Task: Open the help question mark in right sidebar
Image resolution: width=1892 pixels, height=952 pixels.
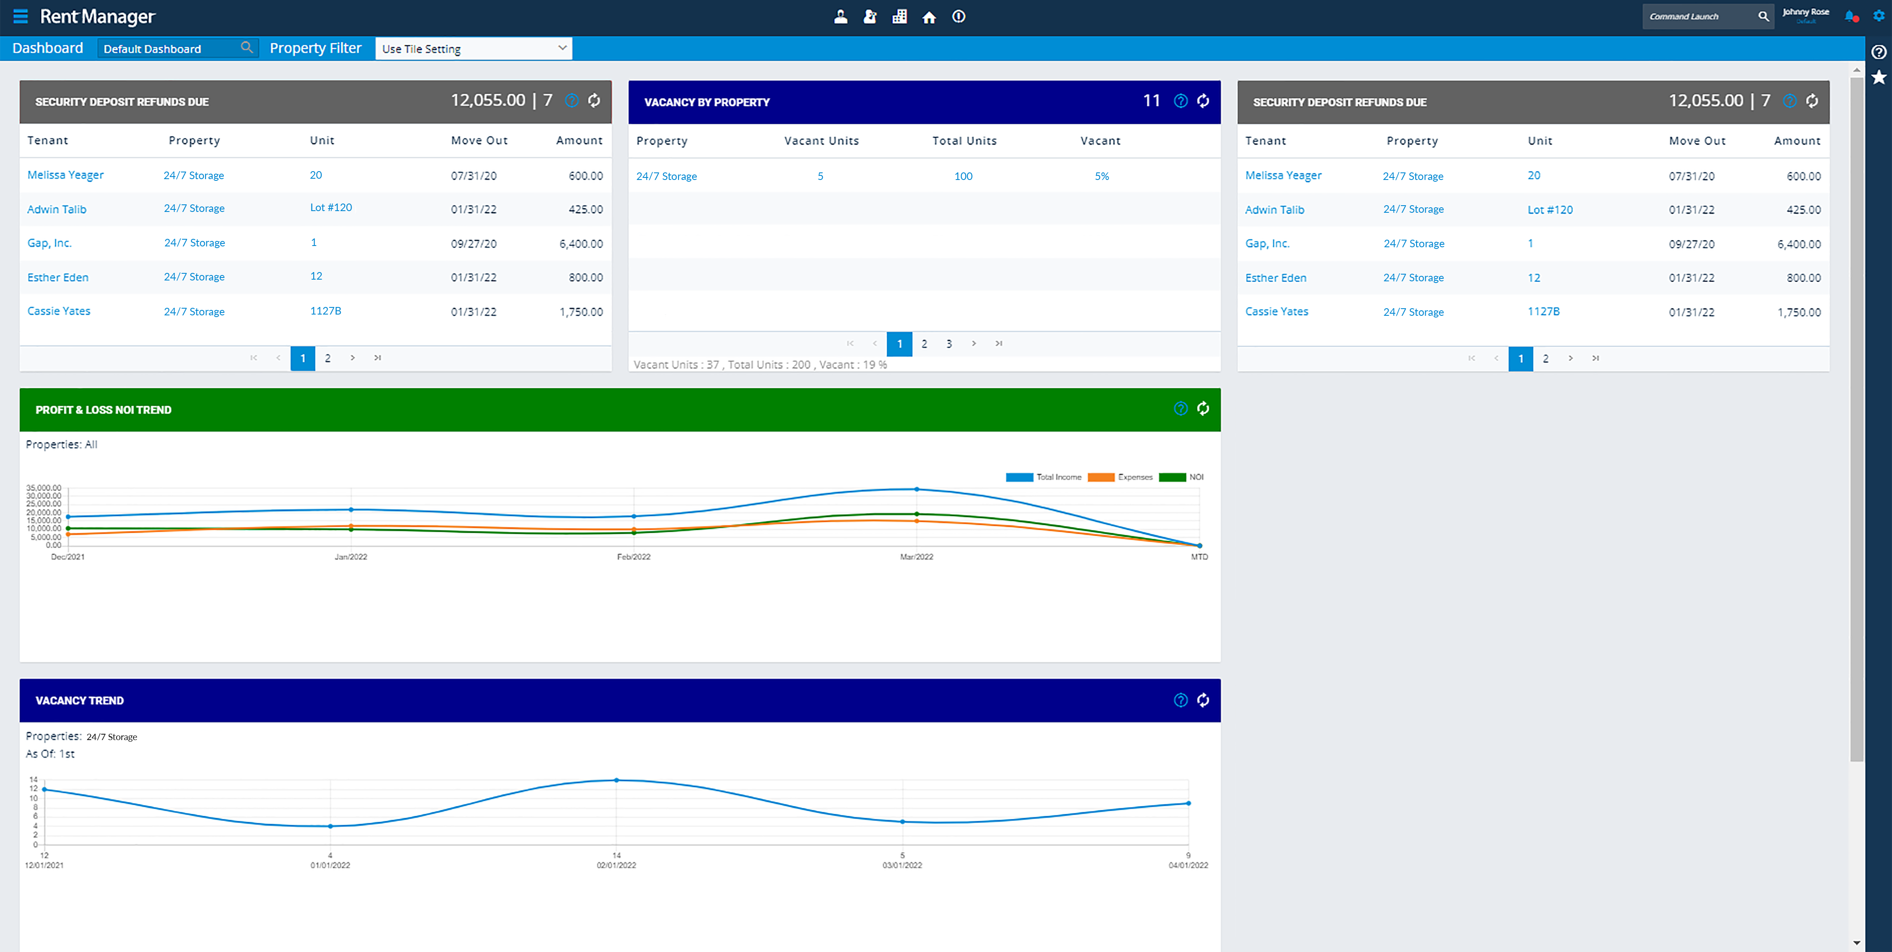Action: (1879, 52)
